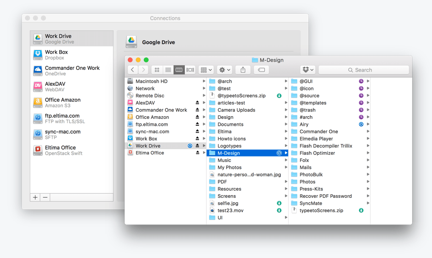Click Google Drive icon in Connections header
432x258 pixels.
point(131,42)
